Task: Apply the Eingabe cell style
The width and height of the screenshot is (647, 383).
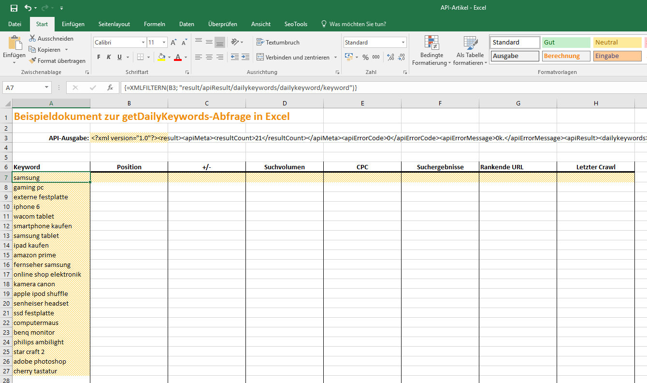Action: tap(617, 56)
